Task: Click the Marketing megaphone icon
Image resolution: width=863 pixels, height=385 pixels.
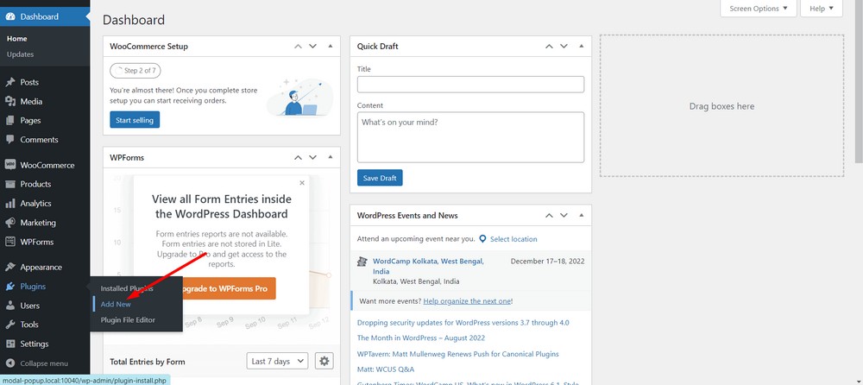Action: [9, 223]
